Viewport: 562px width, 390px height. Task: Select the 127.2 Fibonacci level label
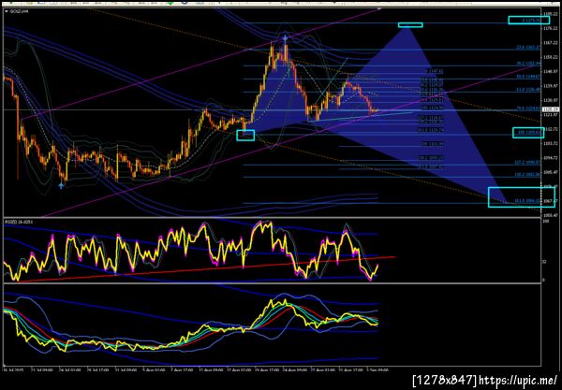pos(527,163)
